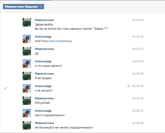Click Мимолетное's avatar next to "Я её продаю"

27,76
